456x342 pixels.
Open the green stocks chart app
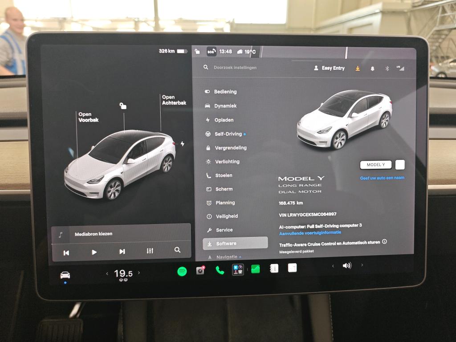(255, 269)
